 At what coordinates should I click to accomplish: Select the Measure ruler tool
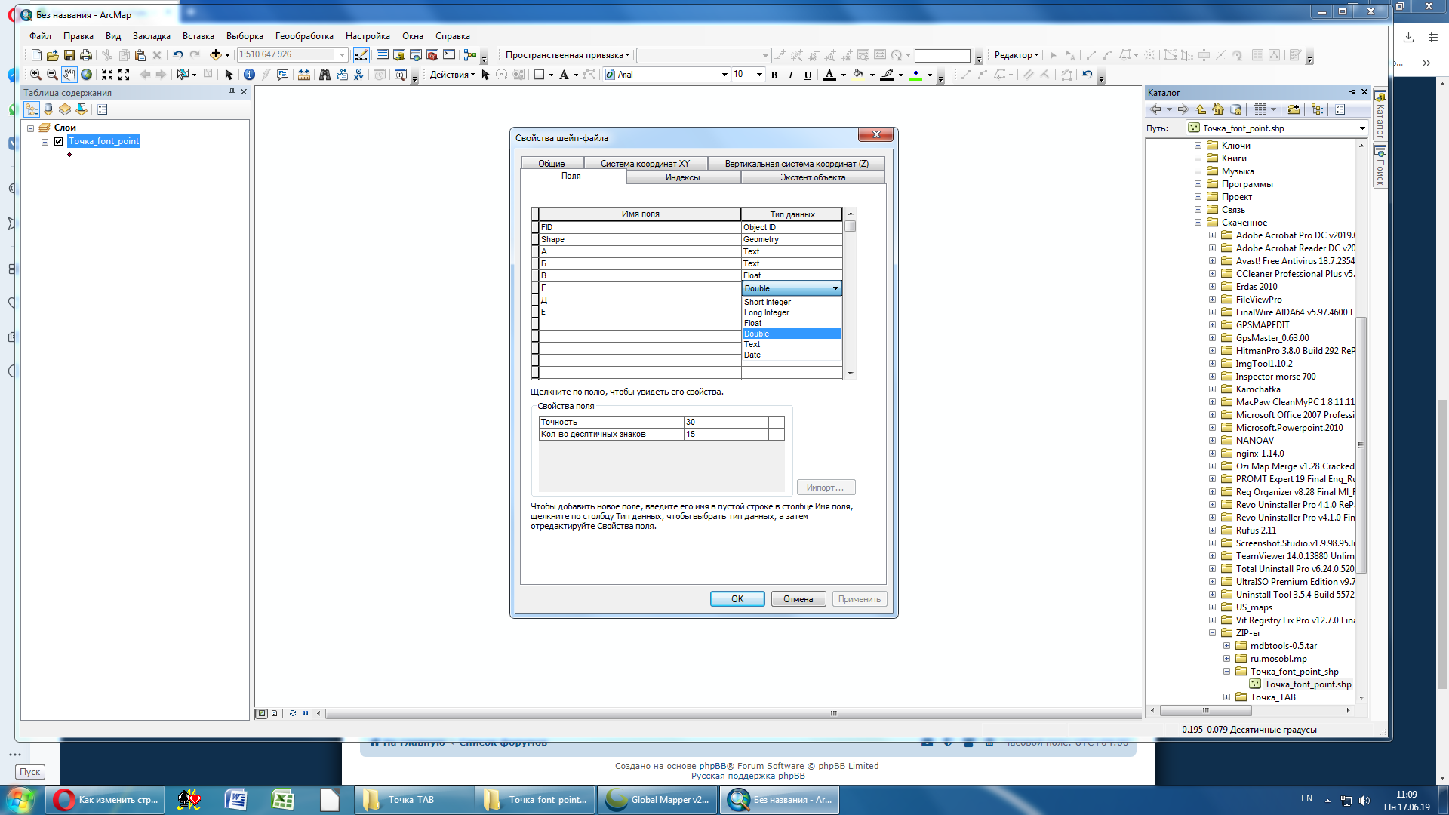(303, 75)
